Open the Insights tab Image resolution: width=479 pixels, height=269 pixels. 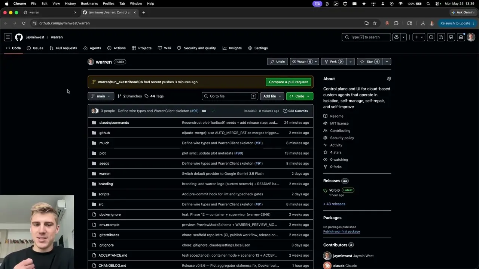pos(232,48)
